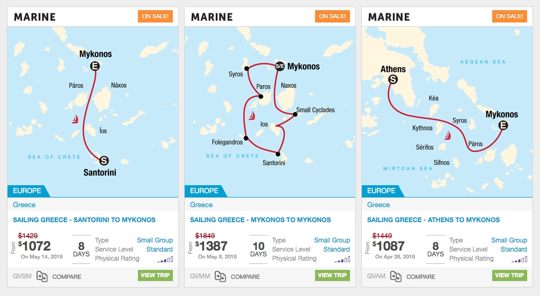
Task: View the Athens to Mykonos trip
Action: (509, 276)
